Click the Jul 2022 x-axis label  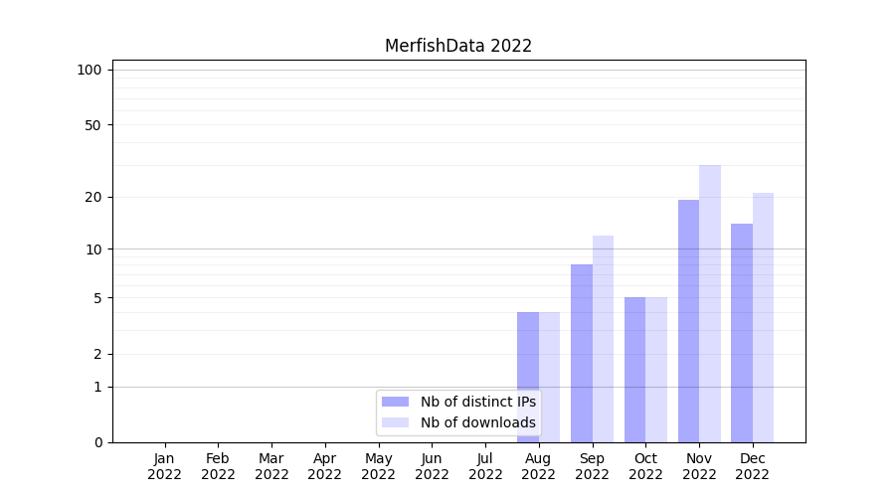click(x=485, y=466)
